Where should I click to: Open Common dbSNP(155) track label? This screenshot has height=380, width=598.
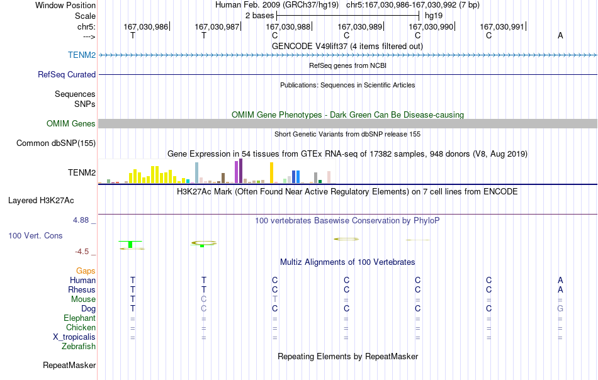56,143
